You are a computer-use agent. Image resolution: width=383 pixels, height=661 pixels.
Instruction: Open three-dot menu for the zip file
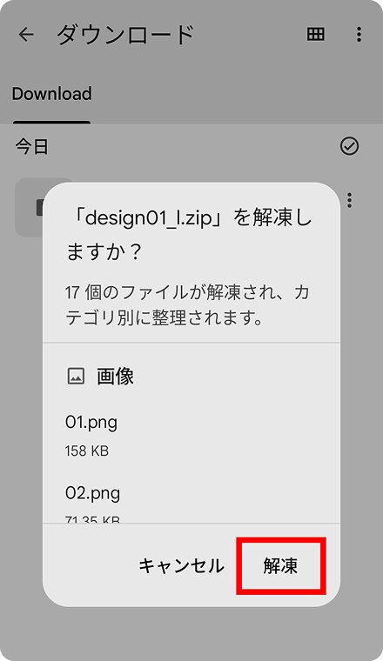pyautogui.click(x=349, y=200)
